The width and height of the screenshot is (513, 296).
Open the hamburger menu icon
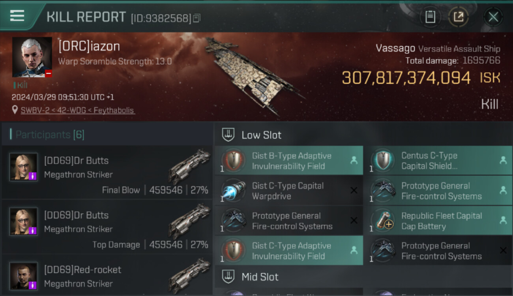tap(17, 15)
